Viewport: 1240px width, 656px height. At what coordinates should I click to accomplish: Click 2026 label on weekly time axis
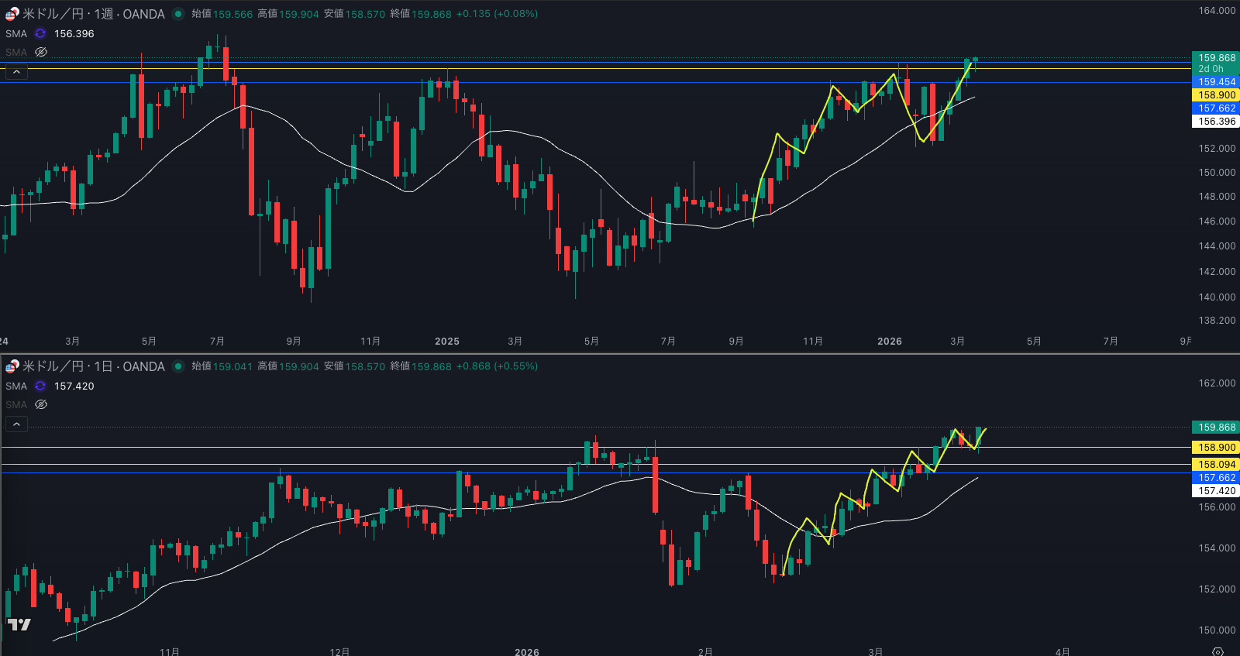(x=889, y=342)
